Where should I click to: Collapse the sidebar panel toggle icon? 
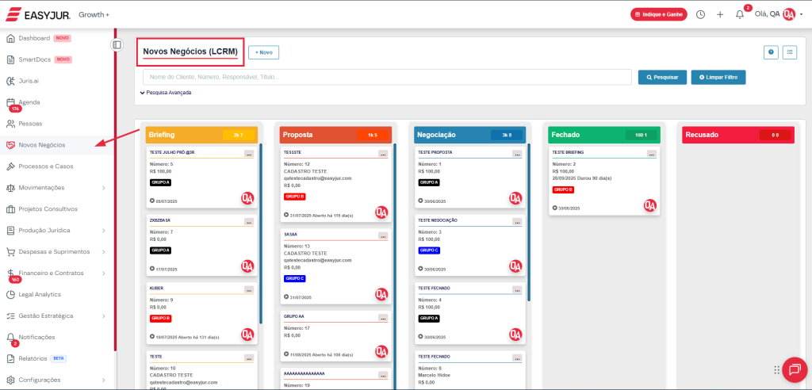click(x=117, y=45)
